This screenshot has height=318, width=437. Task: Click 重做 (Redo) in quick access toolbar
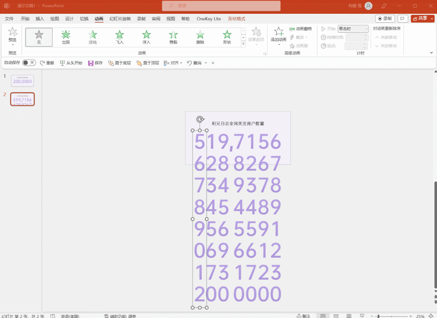point(47,63)
